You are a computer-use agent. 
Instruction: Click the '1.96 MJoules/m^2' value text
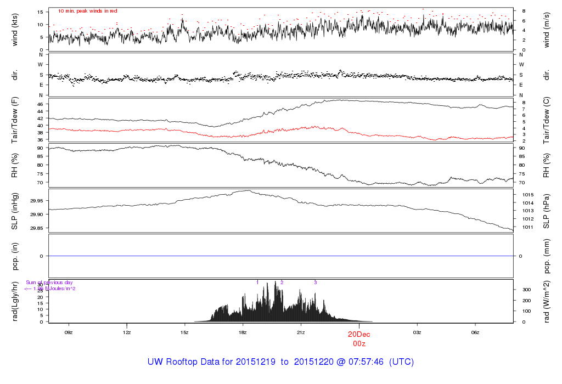[x=54, y=289]
